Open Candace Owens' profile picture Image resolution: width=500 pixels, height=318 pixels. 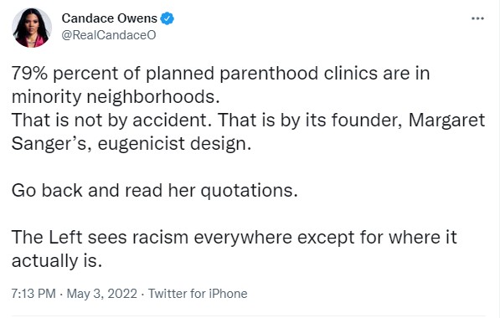point(32,28)
